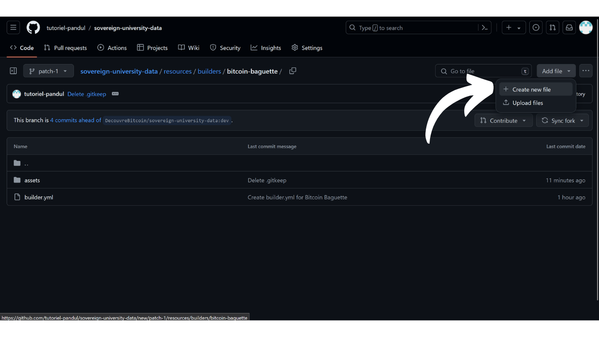
Task: Show commit details ellipsis button
Action: point(115,94)
